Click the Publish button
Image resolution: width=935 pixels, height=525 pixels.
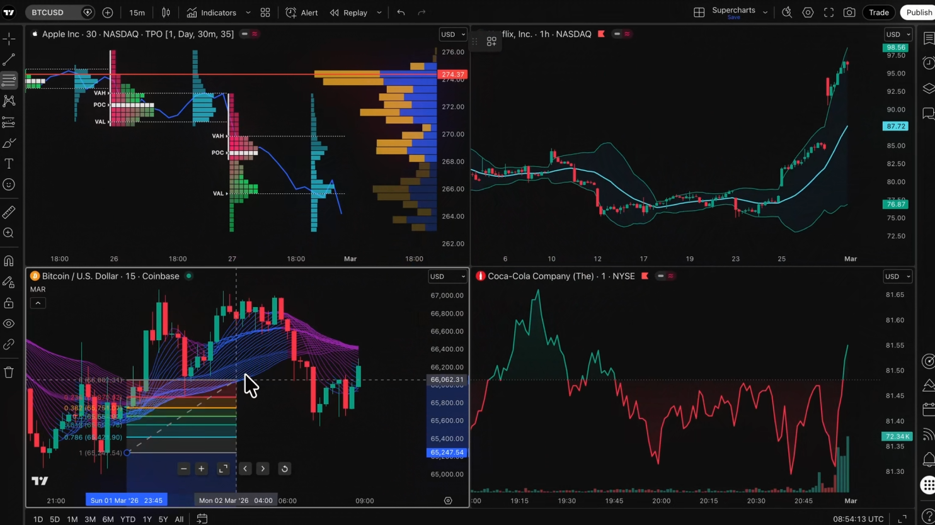[x=919, y=13]
